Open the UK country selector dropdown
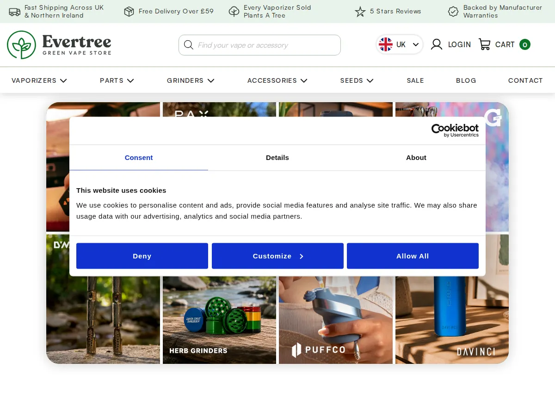Viewport: 555px width, 393px height. coord(400,44)
